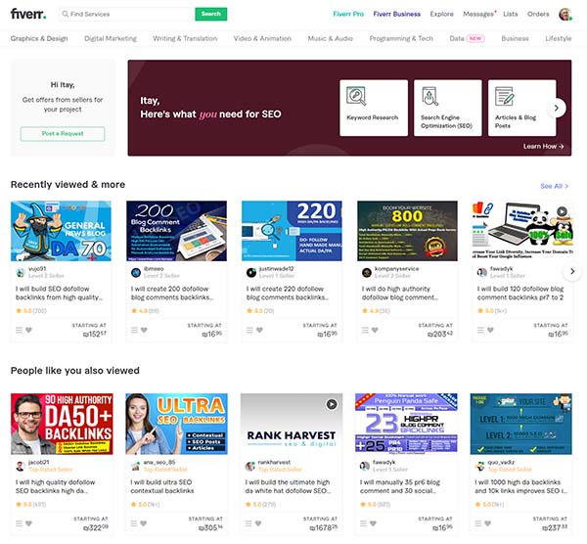The height and width of the screenshot is (544, 587).
Task: Open the General News Blog DA 70 thumbnail
Action: coord(61,231)
